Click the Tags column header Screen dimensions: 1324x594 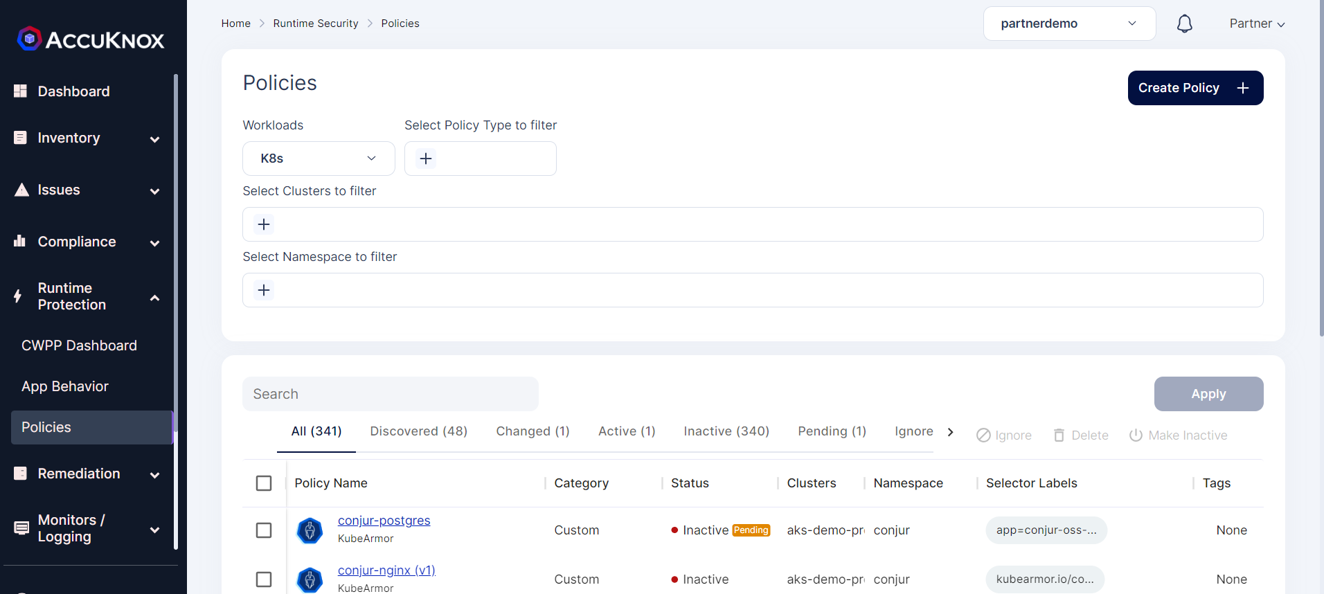tap(1217, 483)
